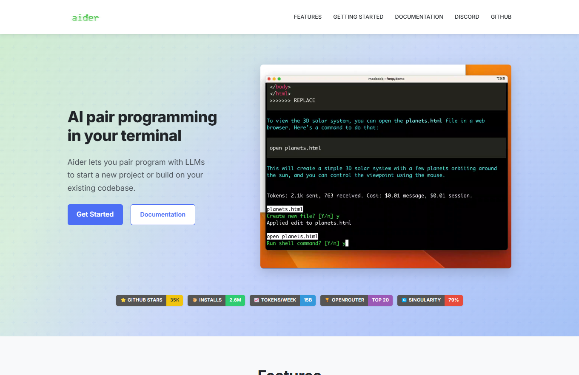Click the refresh icon on Singularity badge
This screenshot has height=375, width=579.
404,300
